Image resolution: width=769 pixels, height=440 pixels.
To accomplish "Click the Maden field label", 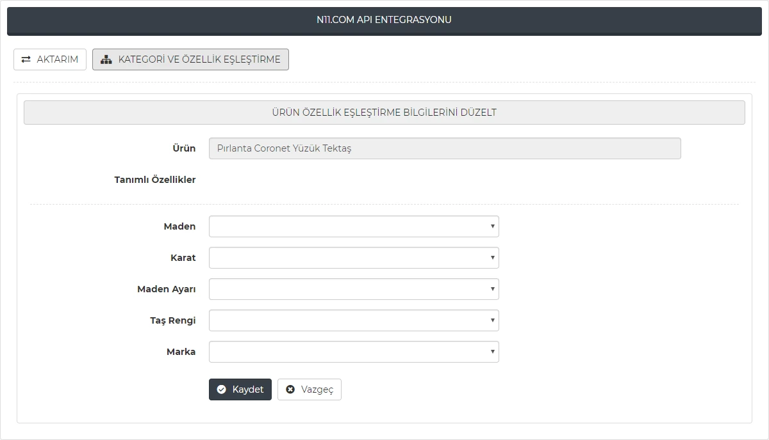I will click(x=179, y=226).
